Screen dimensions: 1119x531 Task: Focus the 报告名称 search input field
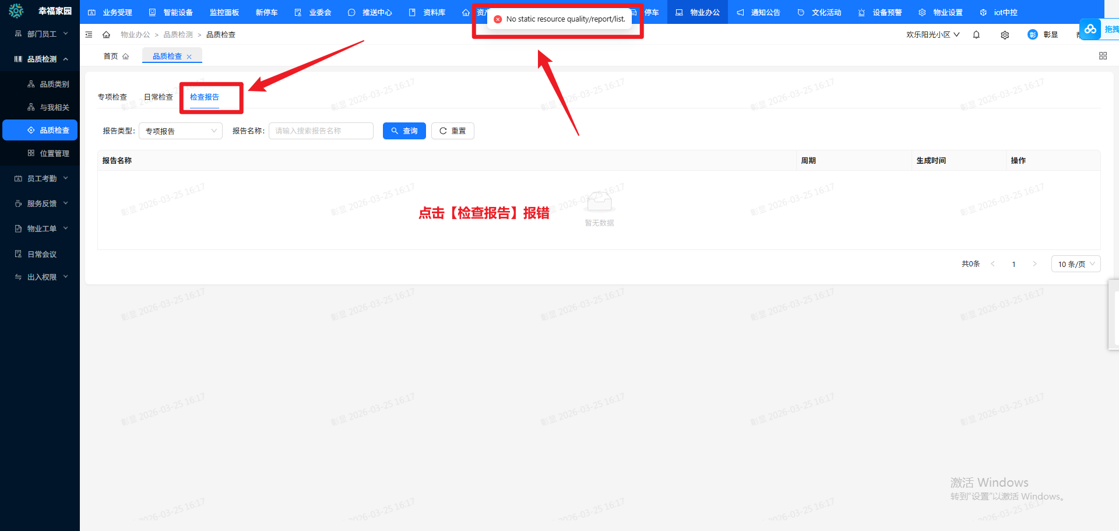pyautogui.click(x=321, y=131)
